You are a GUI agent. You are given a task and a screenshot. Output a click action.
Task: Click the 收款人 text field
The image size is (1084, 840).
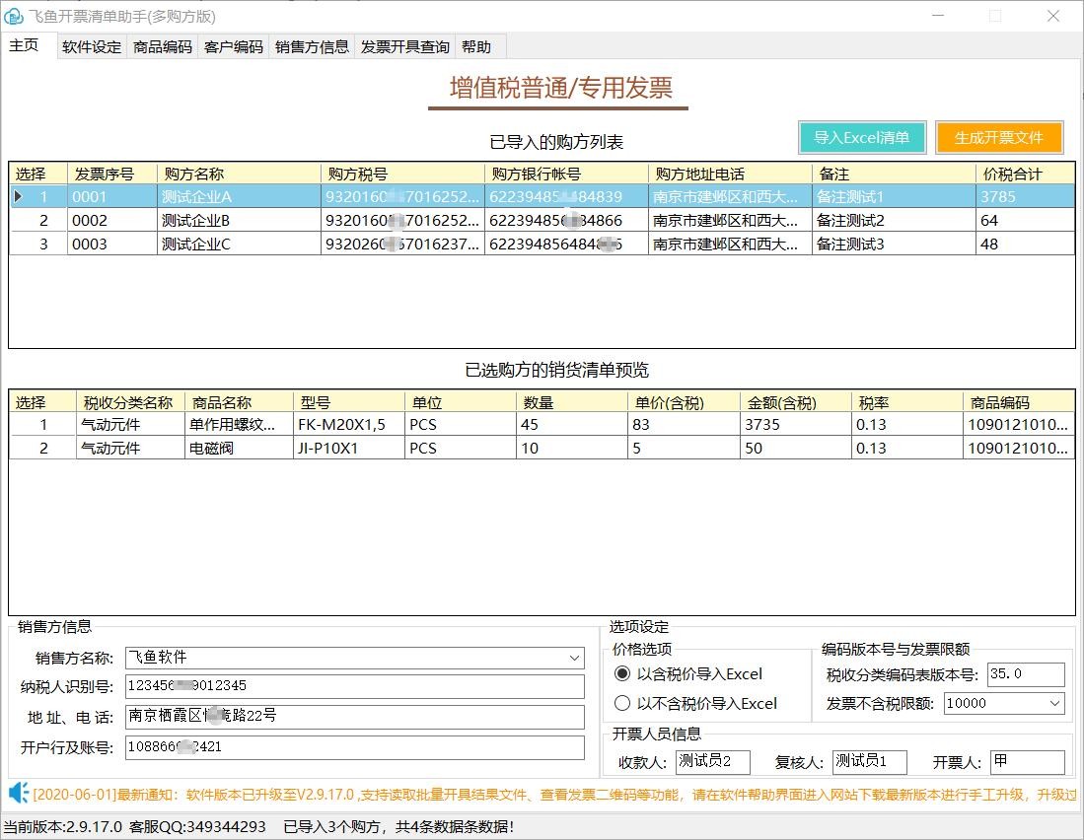711,762
